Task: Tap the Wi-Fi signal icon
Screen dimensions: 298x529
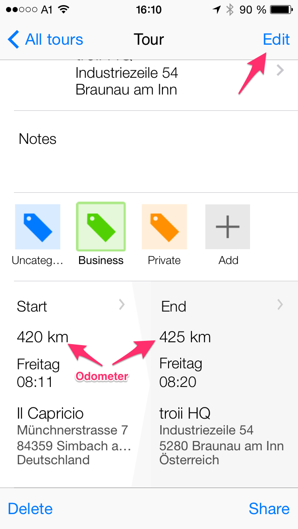Action: [64, 10]
